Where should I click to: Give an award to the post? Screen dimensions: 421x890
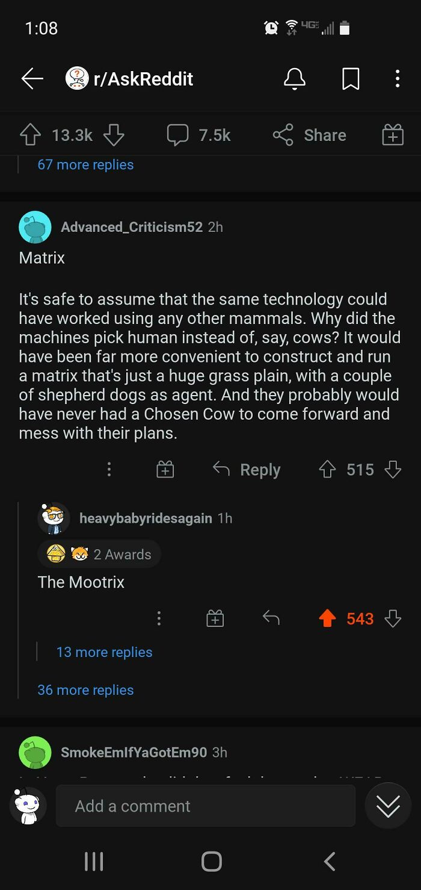pyautogui.click(x=392, y=135)
